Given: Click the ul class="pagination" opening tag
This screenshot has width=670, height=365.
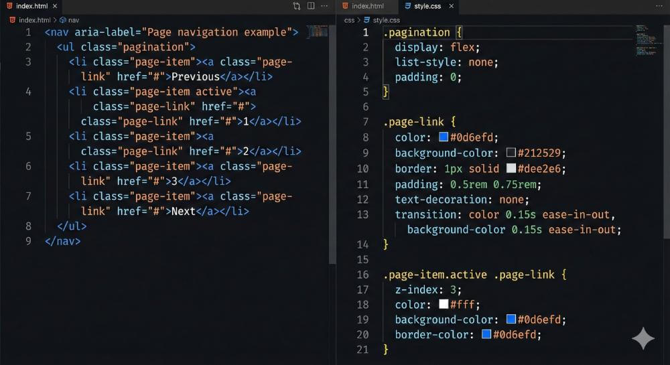Looking at the screenshot, I should pos(126,48).
